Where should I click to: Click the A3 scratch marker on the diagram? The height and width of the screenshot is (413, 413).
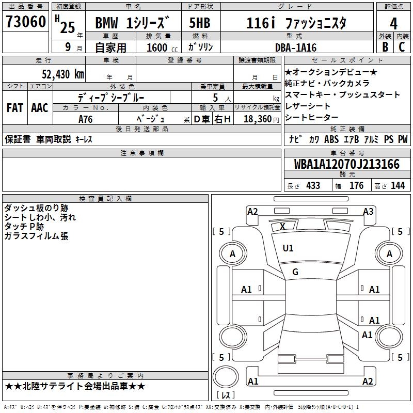click(x=368, y=211)
